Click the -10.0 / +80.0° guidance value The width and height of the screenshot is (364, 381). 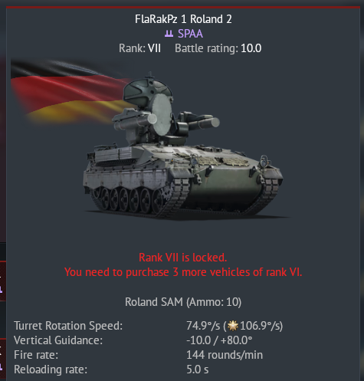coord(219,340)
